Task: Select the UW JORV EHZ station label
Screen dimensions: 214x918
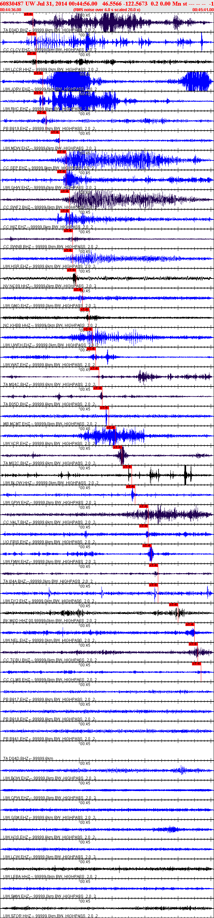Action: coord(50,89)
